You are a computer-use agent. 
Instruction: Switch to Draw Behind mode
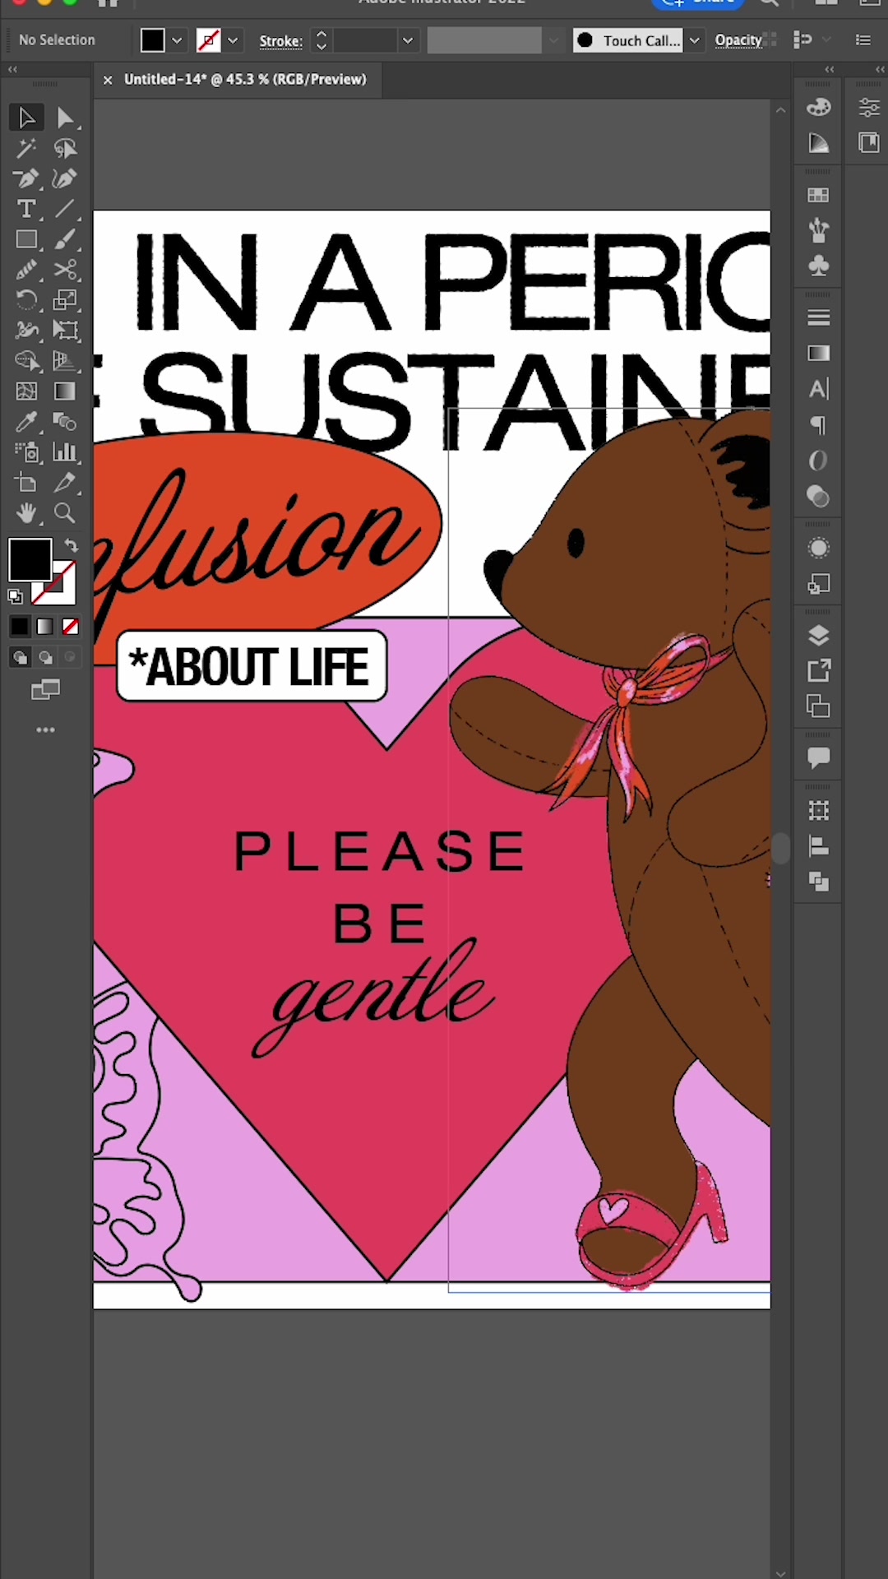point(46,657)
